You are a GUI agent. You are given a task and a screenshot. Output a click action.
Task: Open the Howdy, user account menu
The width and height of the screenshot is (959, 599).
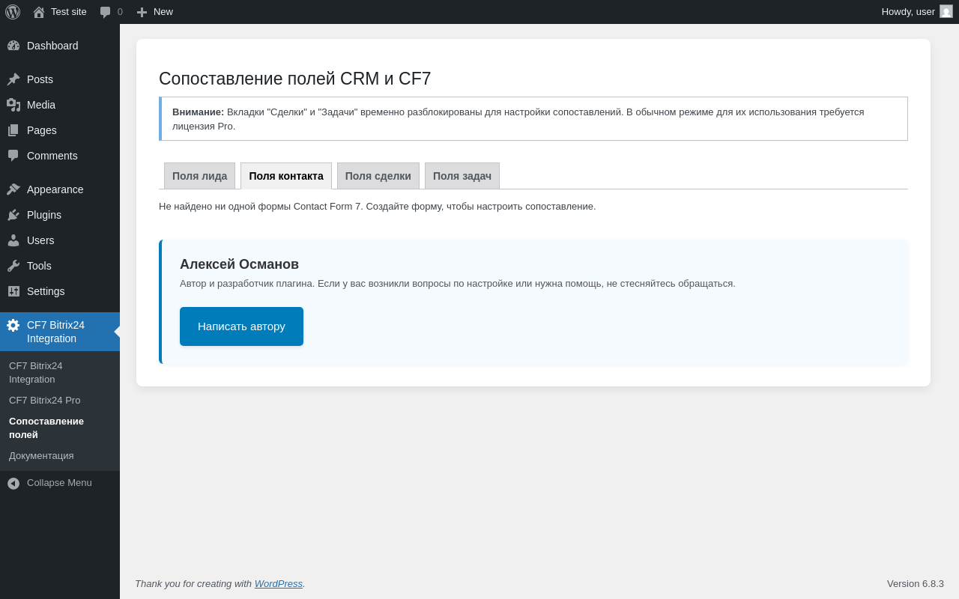917,12
